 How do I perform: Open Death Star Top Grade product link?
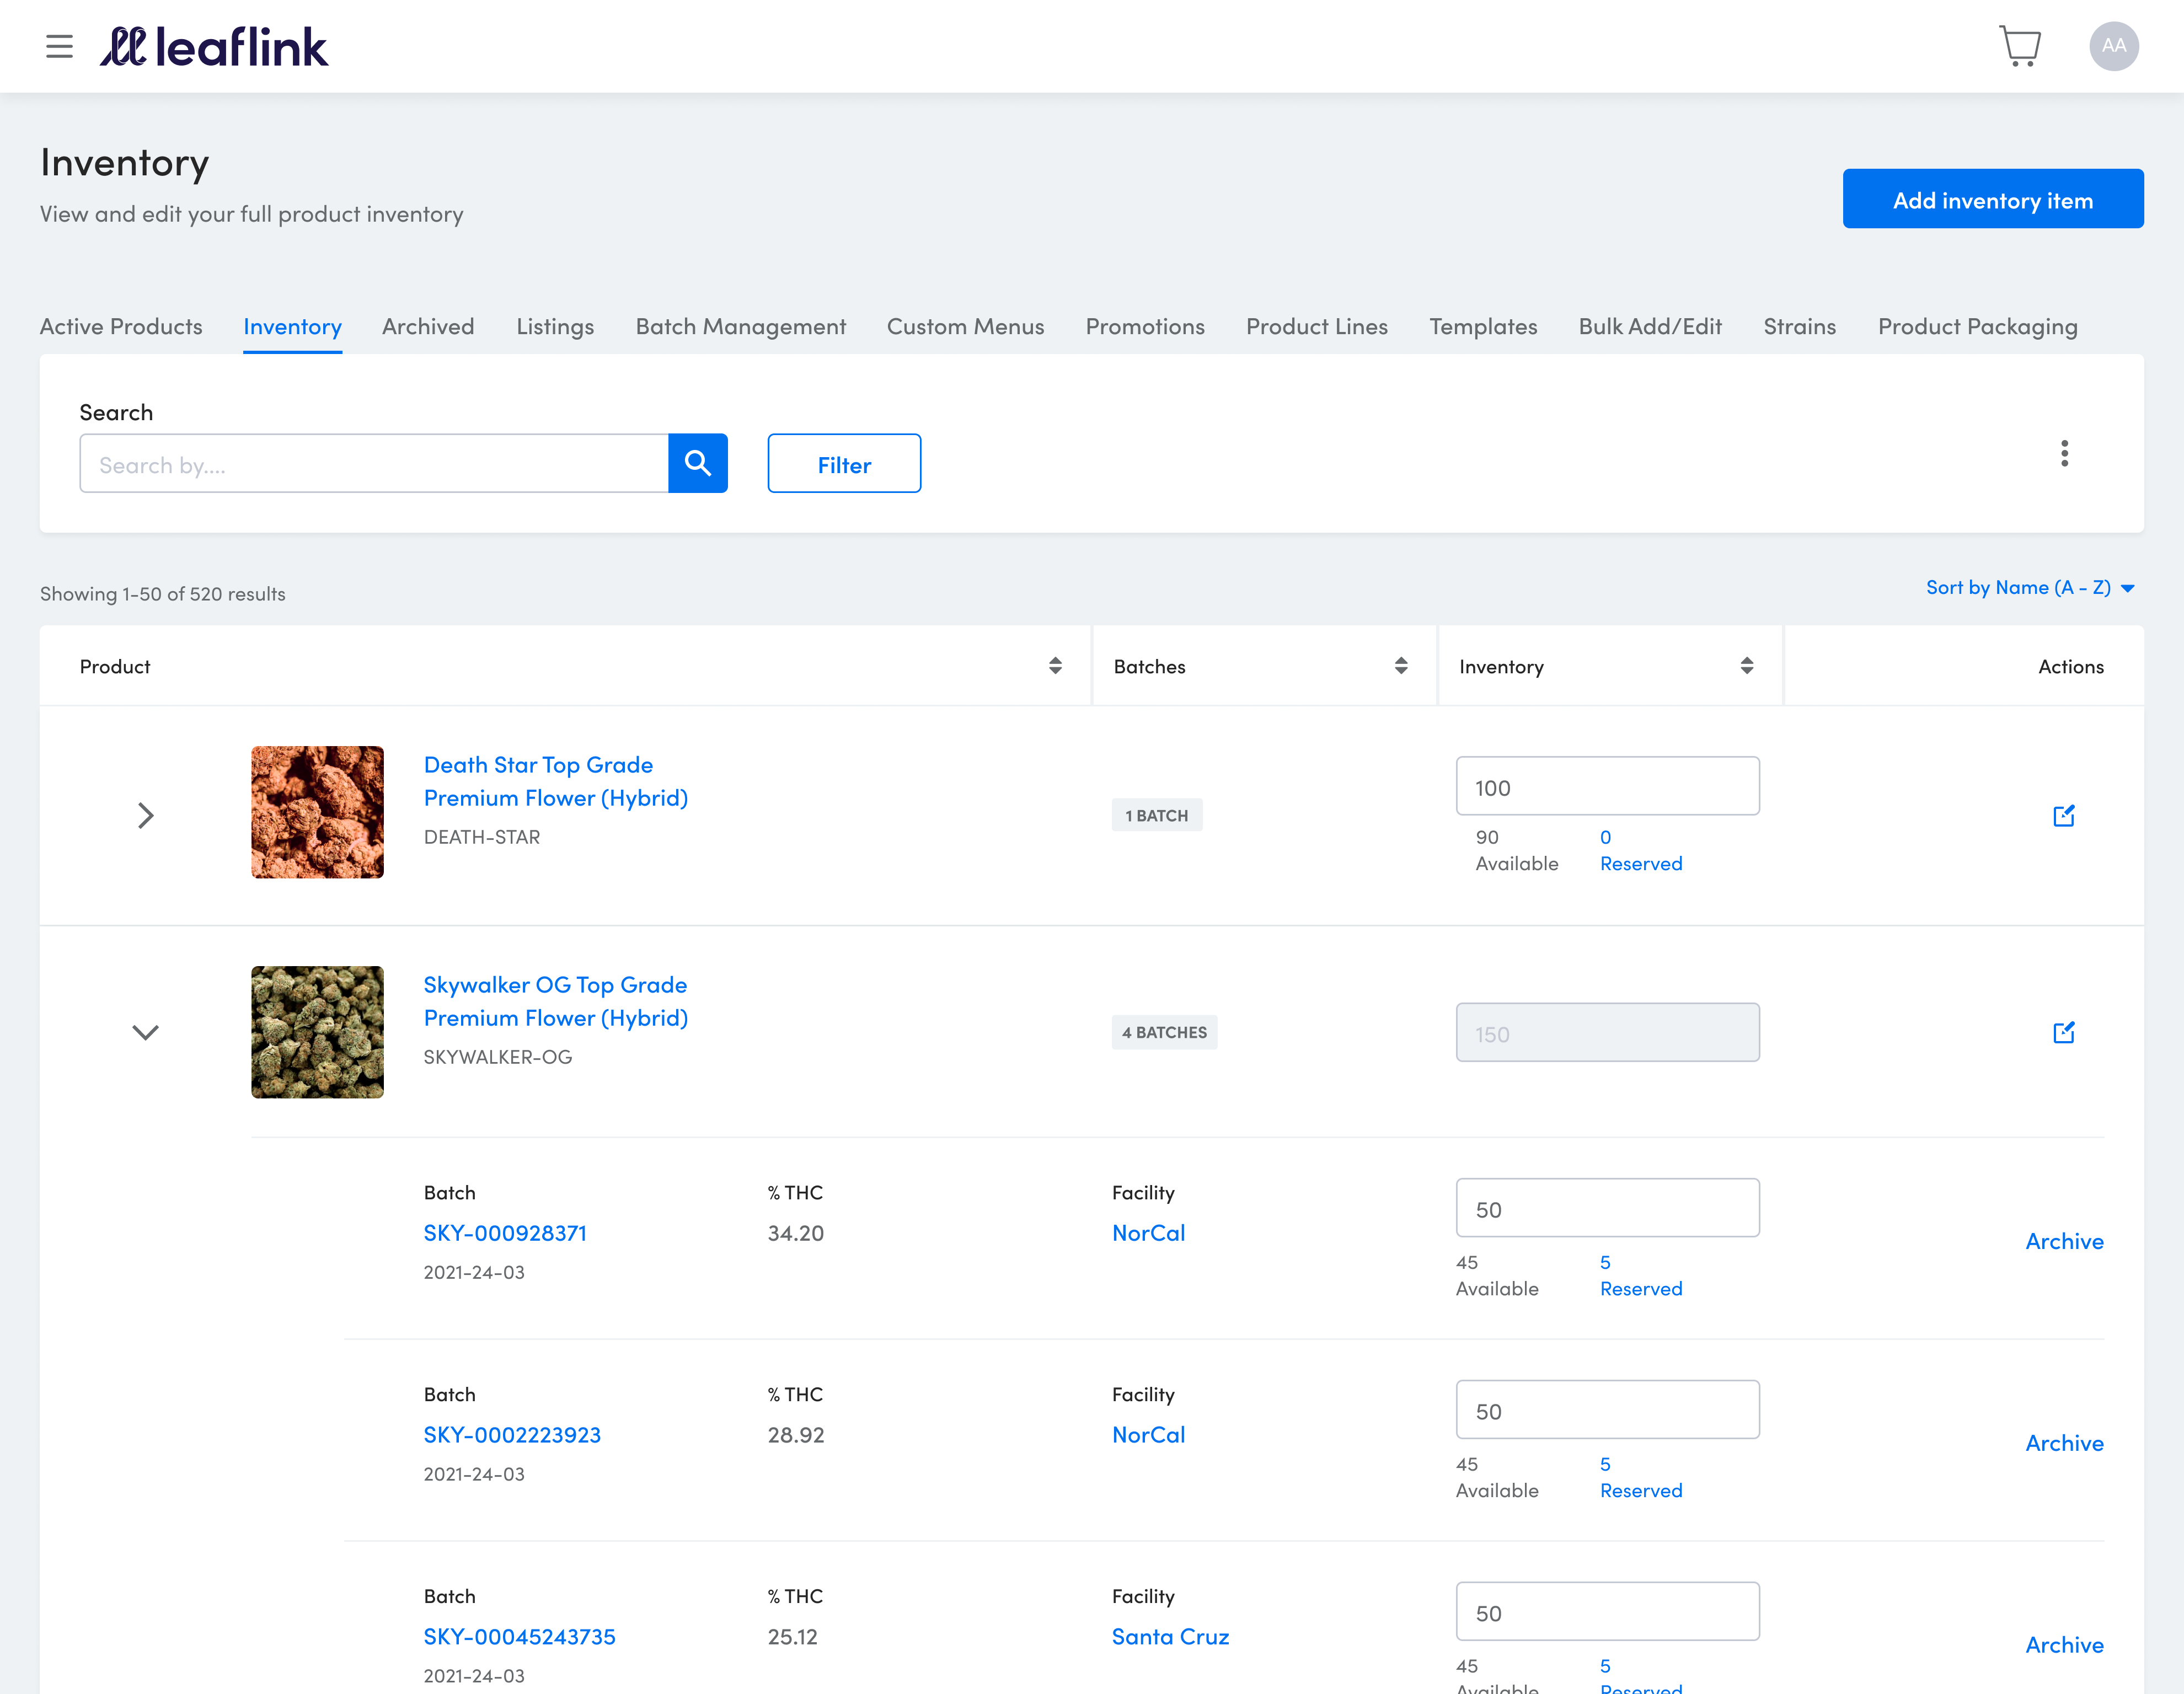coord(556,781)
